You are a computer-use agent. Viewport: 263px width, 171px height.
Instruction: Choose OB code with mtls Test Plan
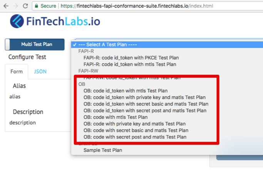[116, 117]
